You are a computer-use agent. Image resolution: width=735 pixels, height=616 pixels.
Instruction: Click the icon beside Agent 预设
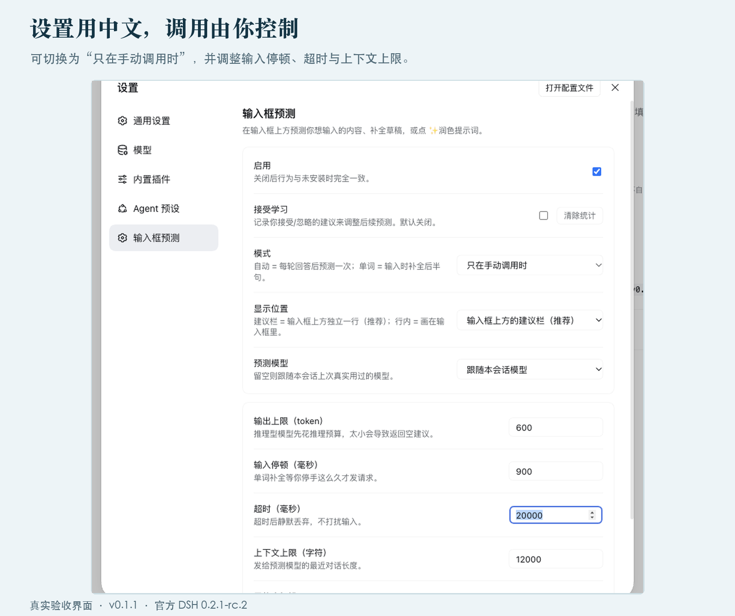pyautogui.click(x=122, y=208)
